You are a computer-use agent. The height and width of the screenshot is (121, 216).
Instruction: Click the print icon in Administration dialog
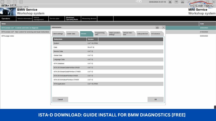coord(157,27)
